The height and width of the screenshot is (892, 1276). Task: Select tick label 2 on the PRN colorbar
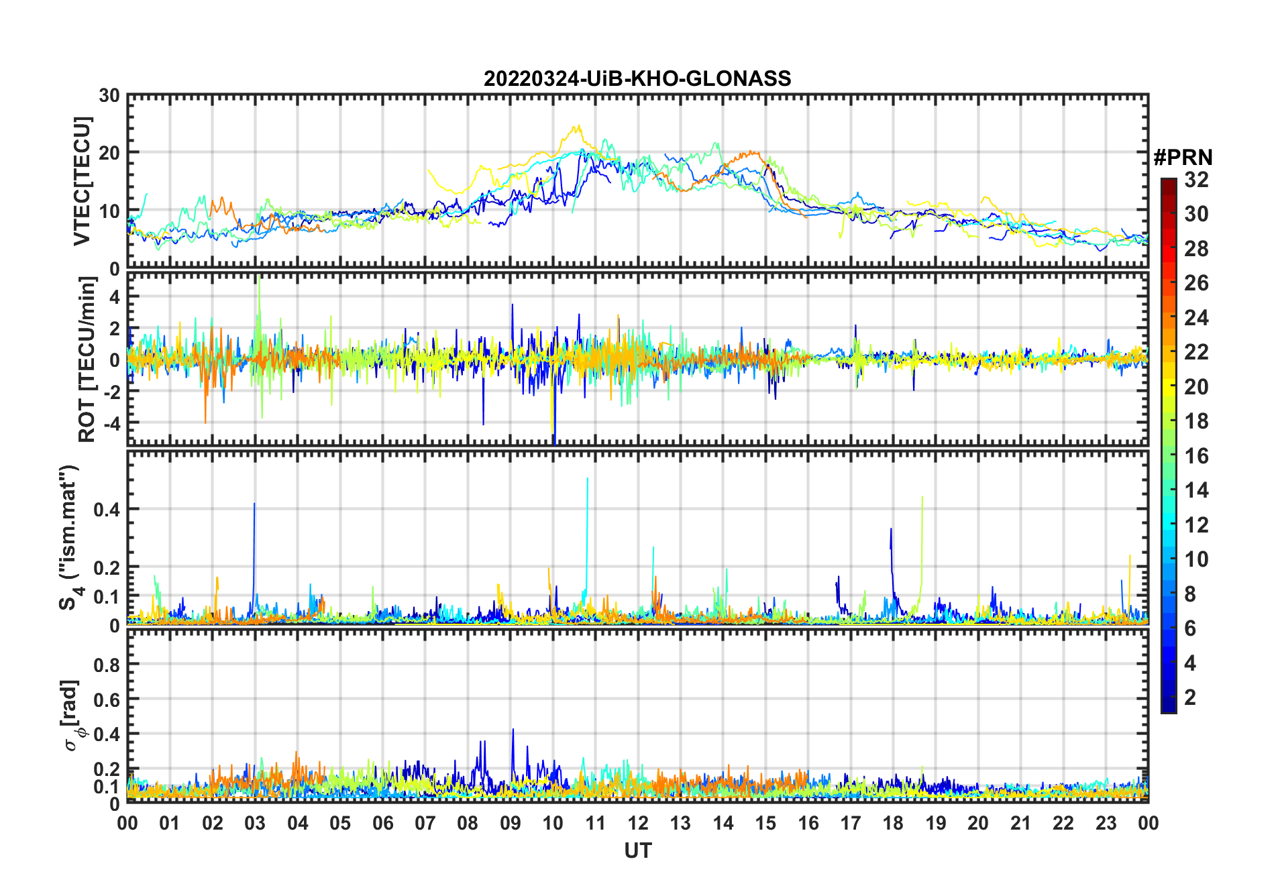[x=1190, y=698]
